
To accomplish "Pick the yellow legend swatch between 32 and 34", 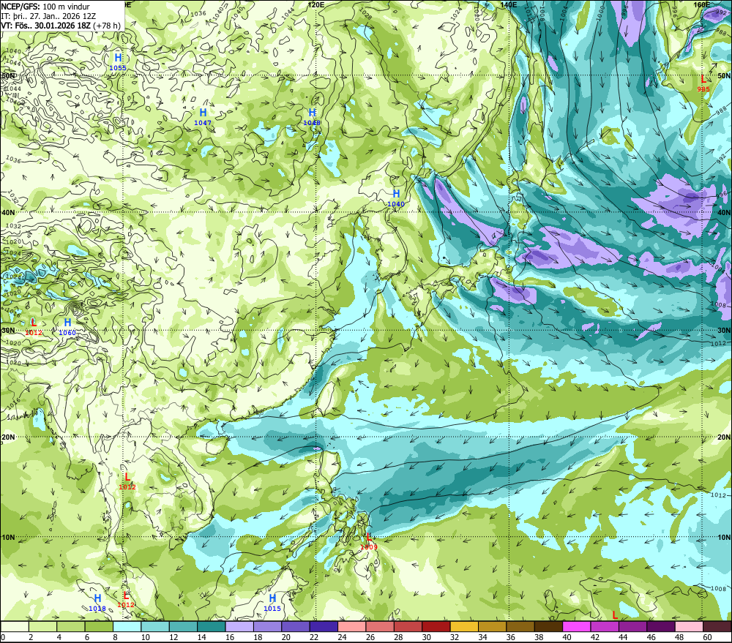I will click(x=464, y=626).
